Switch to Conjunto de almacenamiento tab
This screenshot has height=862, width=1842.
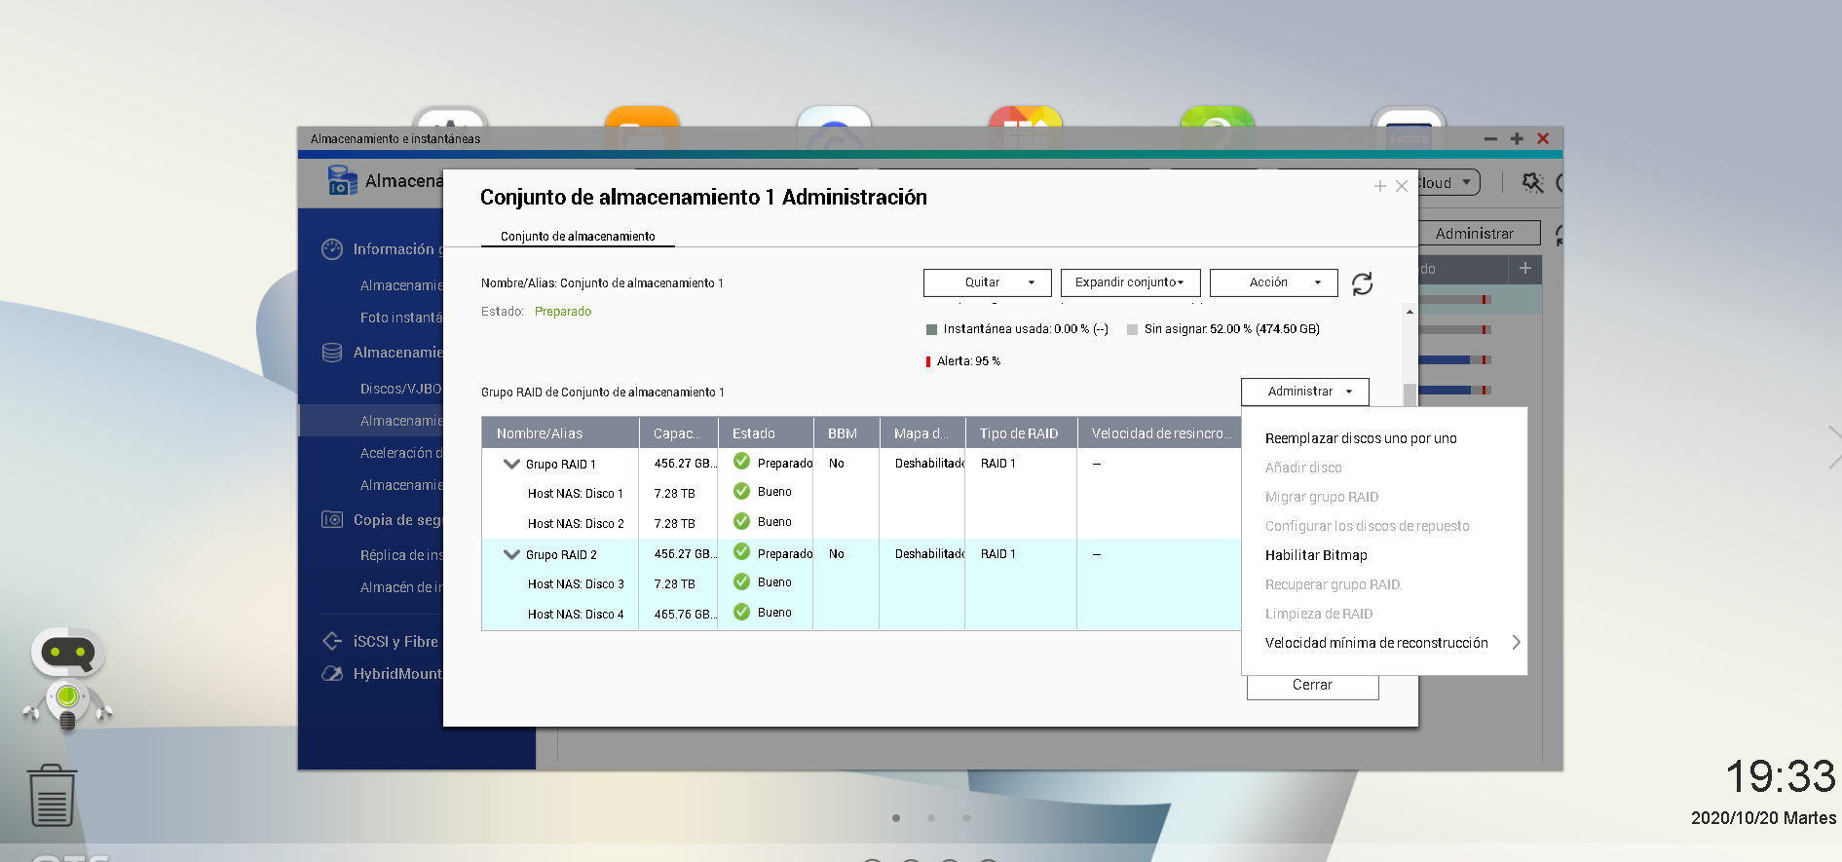(578, 237)
